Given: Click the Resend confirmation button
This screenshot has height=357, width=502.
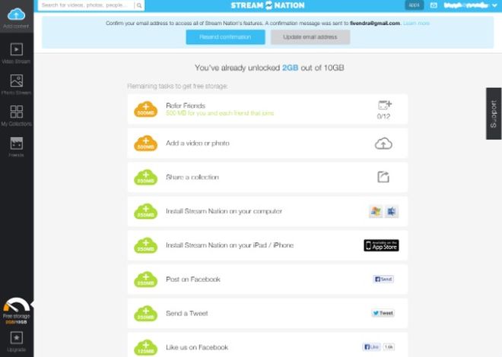Looking at the screenshot, I should coord(225,37).
